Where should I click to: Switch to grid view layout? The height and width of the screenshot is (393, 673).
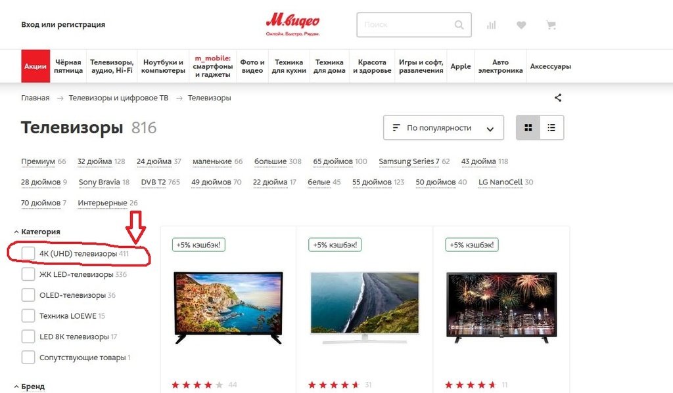528,128
